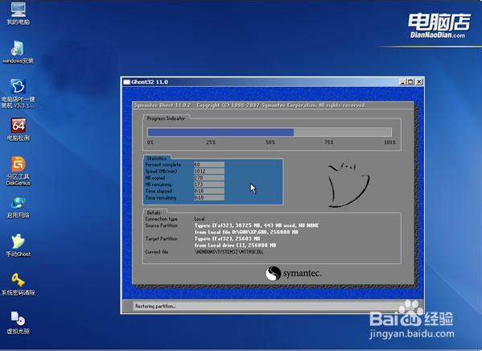Click the Time elapsed value 0:16
This screenshot has height=351, width=482.
pos(209,191)
